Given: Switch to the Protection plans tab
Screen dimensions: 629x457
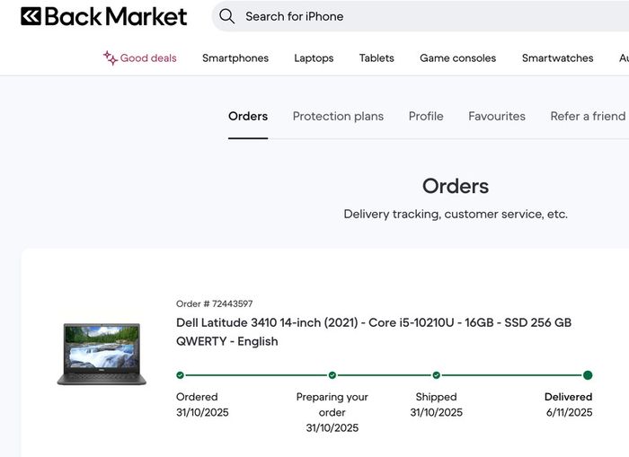Looking at the screenshot, I should coord(338,116).
